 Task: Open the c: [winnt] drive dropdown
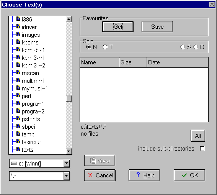tap(67, 164)
